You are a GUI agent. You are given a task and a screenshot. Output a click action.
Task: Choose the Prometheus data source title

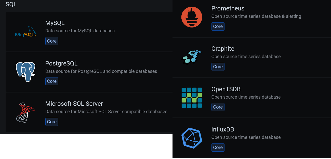228,8
